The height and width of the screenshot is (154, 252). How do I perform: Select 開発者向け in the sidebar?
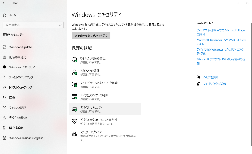click(16, 128)
